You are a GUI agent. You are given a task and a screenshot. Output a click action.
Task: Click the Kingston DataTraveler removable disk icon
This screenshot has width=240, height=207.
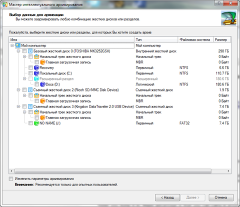point(30,106)
